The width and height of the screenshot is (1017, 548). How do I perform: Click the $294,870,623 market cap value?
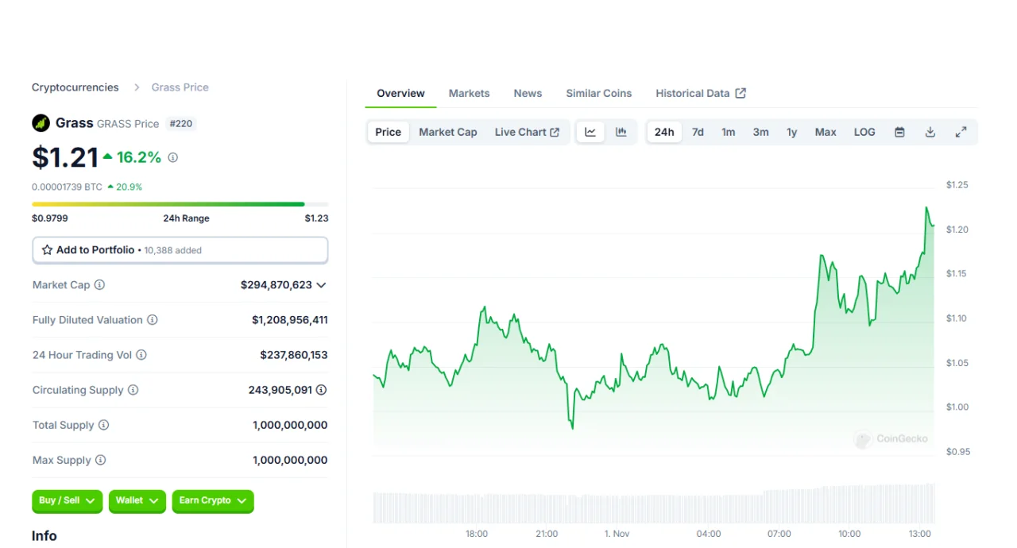point(276,284)
